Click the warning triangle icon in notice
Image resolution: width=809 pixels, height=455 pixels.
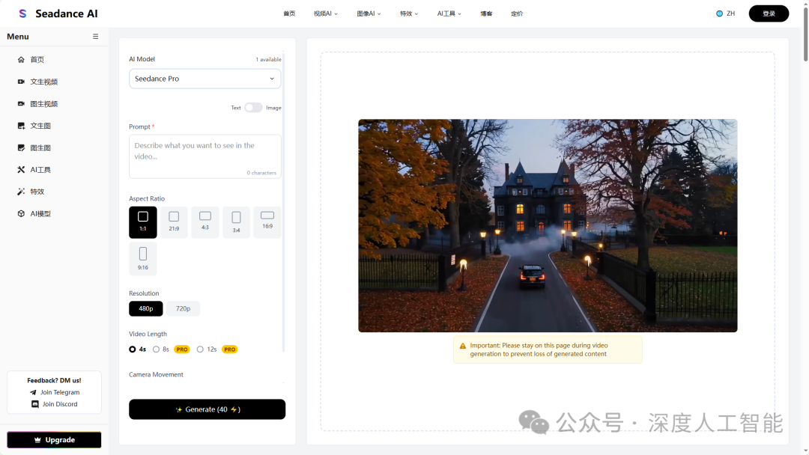pyautogui.click(x=463, y=346)
